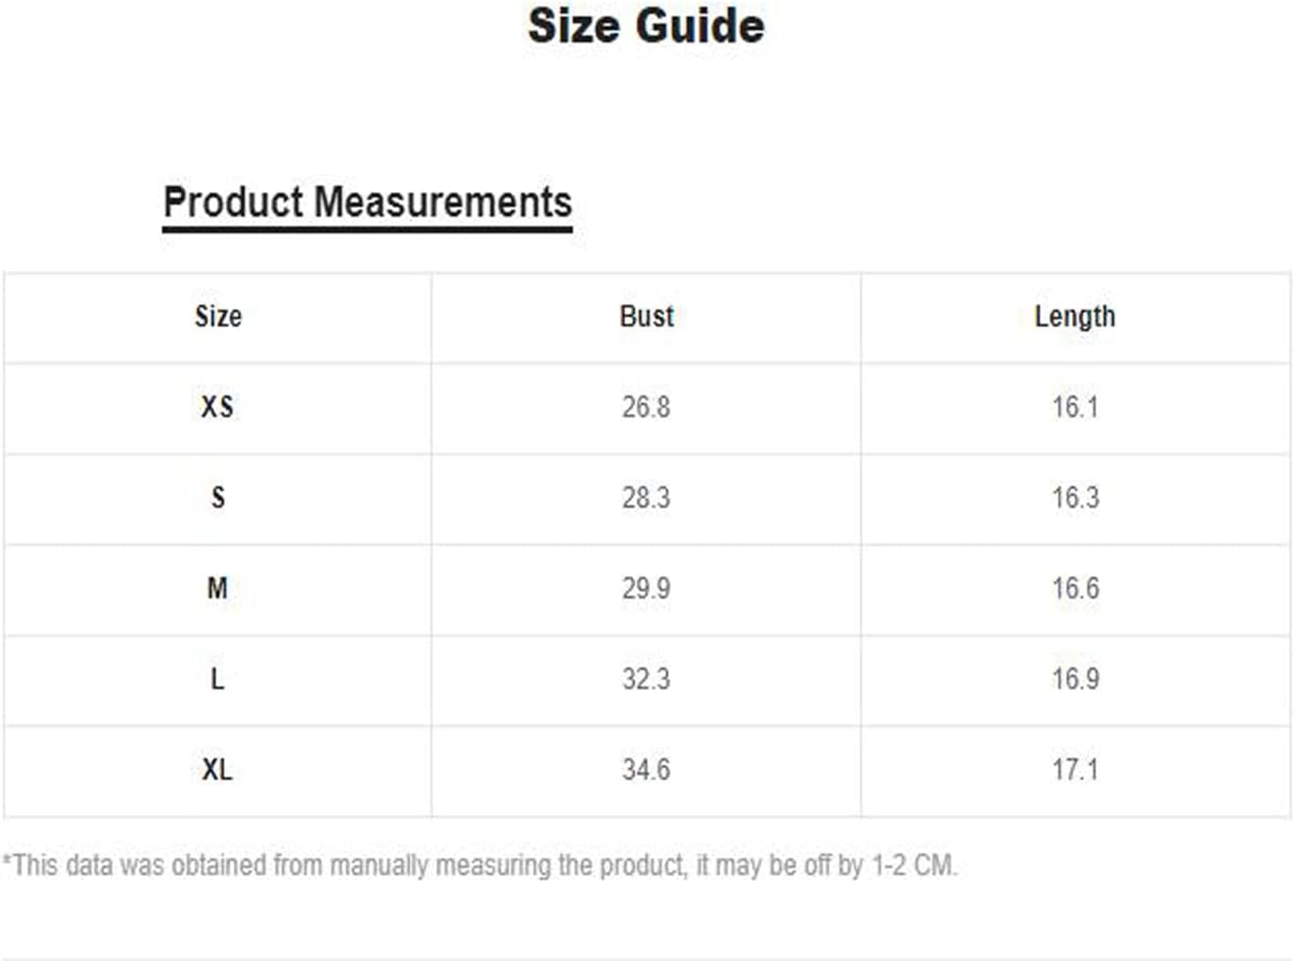Select the XL size row label
This screenshot has height=961, width=1295.
(x=218, y=770)
